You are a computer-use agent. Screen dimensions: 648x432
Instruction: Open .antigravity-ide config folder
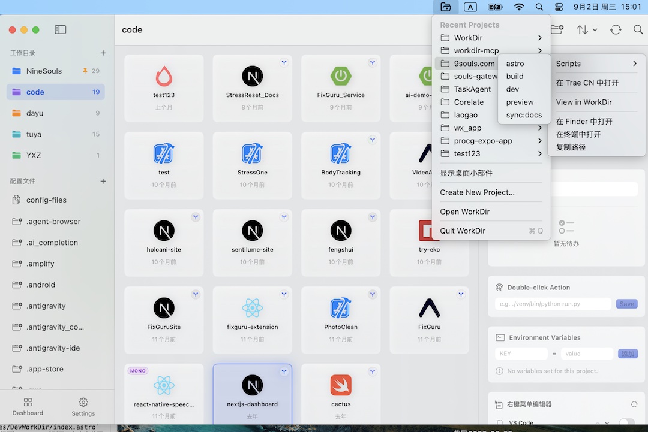(56, 348)
